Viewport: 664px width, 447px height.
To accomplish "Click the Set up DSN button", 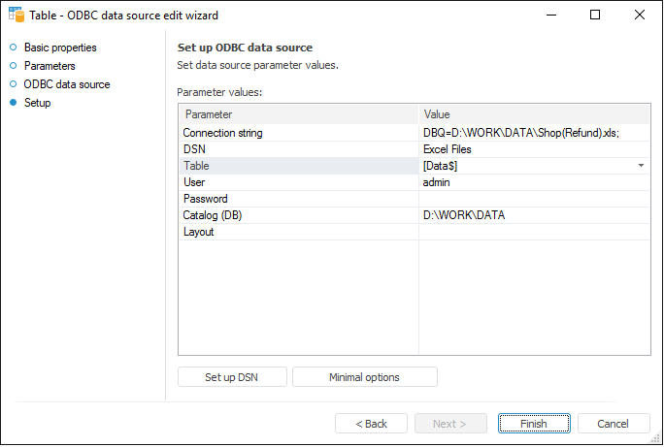I will pyautogui.click(x=232, y=377).
